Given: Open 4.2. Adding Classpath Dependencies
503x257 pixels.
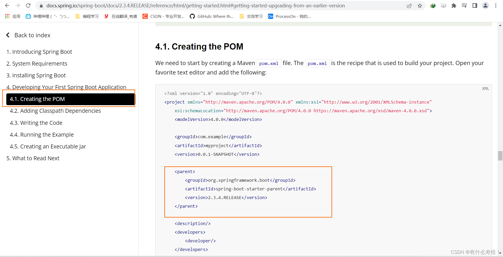Looking at the screenshot, I should pos(55,111).
